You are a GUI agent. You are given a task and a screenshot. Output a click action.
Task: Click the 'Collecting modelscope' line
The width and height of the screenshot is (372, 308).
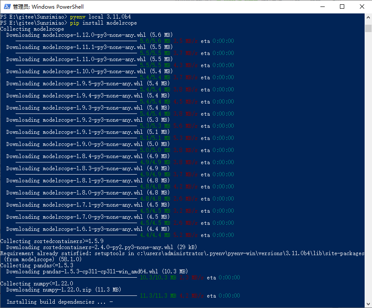pos(32,29)
